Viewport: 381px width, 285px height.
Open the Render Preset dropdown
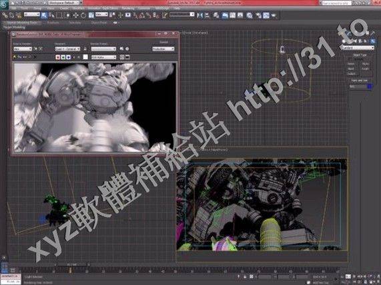[103, 49]
